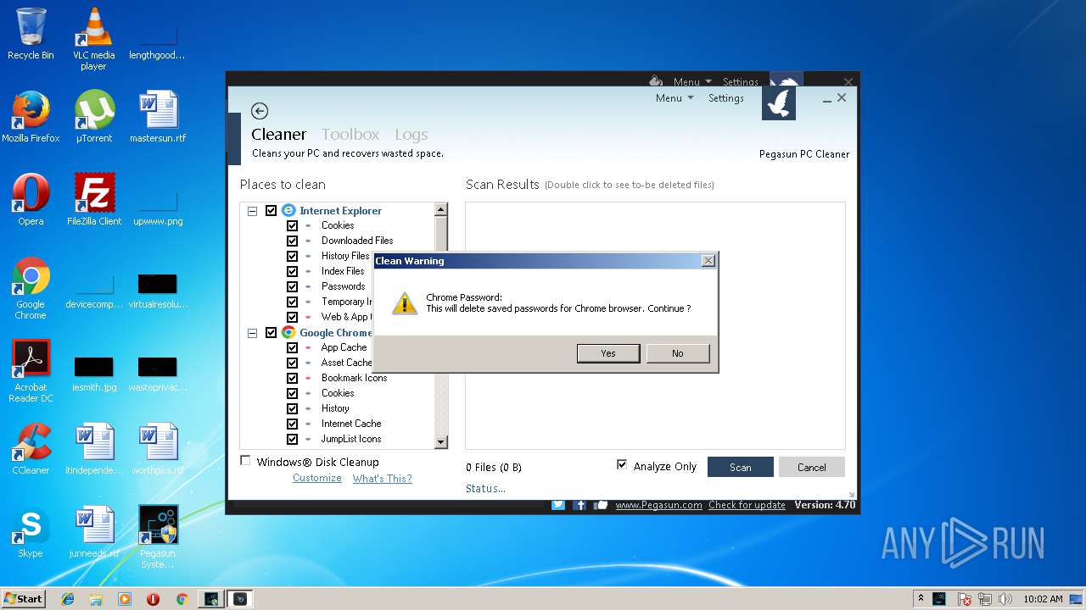1086x610 pixels.
Task: Switch to the Logs tab
Action: (411, 135)
